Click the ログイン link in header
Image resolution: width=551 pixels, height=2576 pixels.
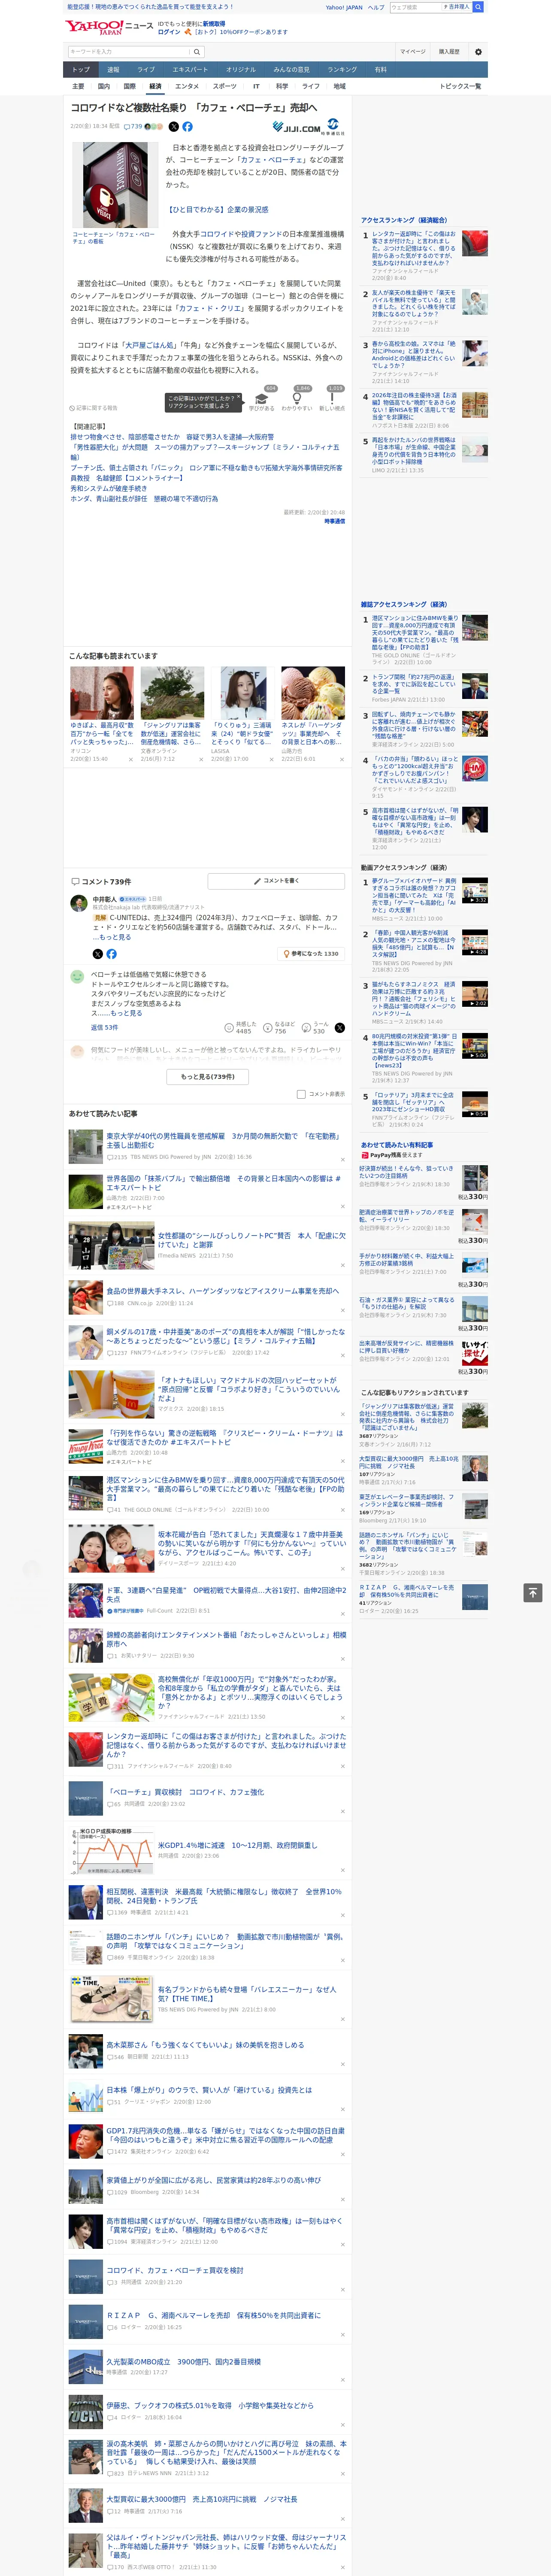[169, 32]
